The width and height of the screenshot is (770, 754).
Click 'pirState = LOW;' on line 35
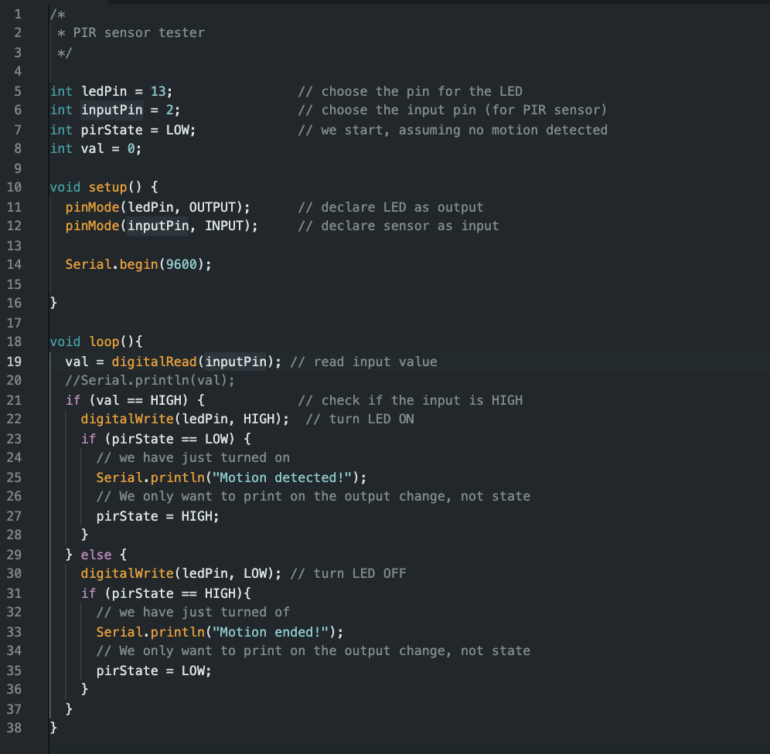tap(154, 671)
